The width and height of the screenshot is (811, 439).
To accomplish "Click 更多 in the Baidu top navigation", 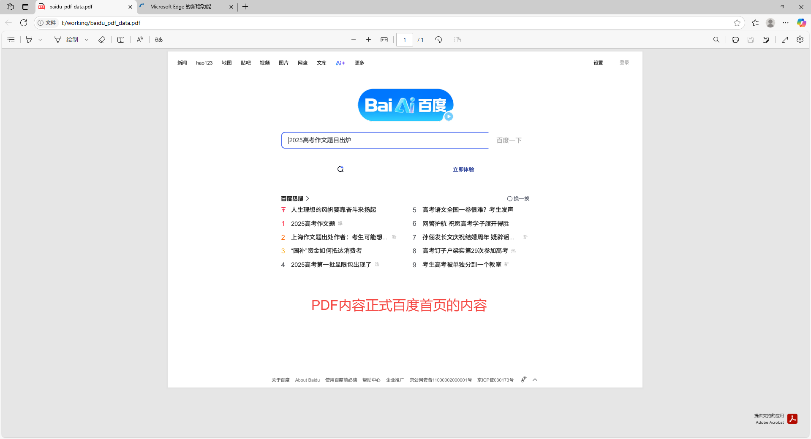I will [x=359, y=63].
